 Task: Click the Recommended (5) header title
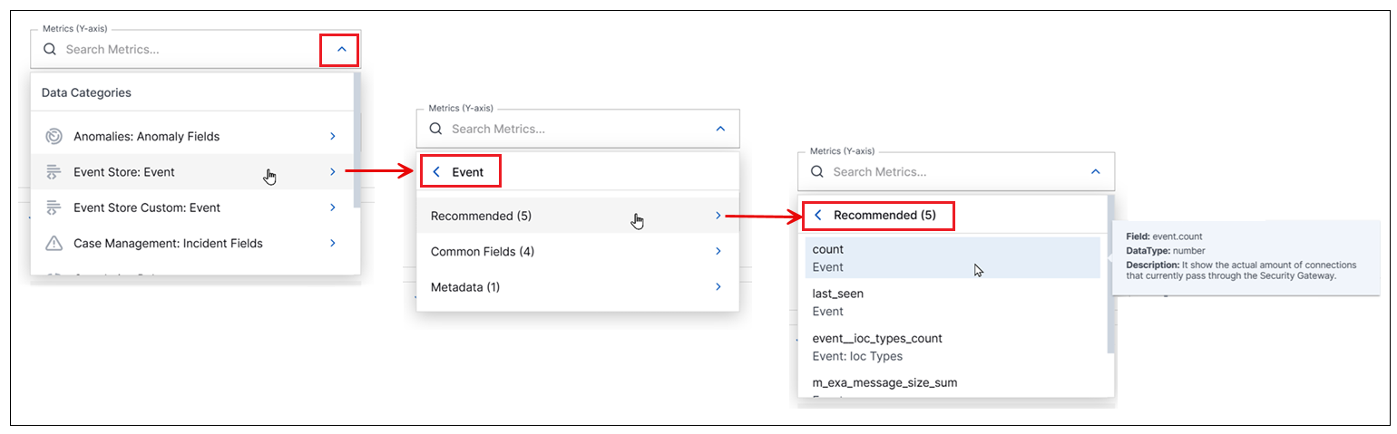pyautogui.click(x=884, y=216)
